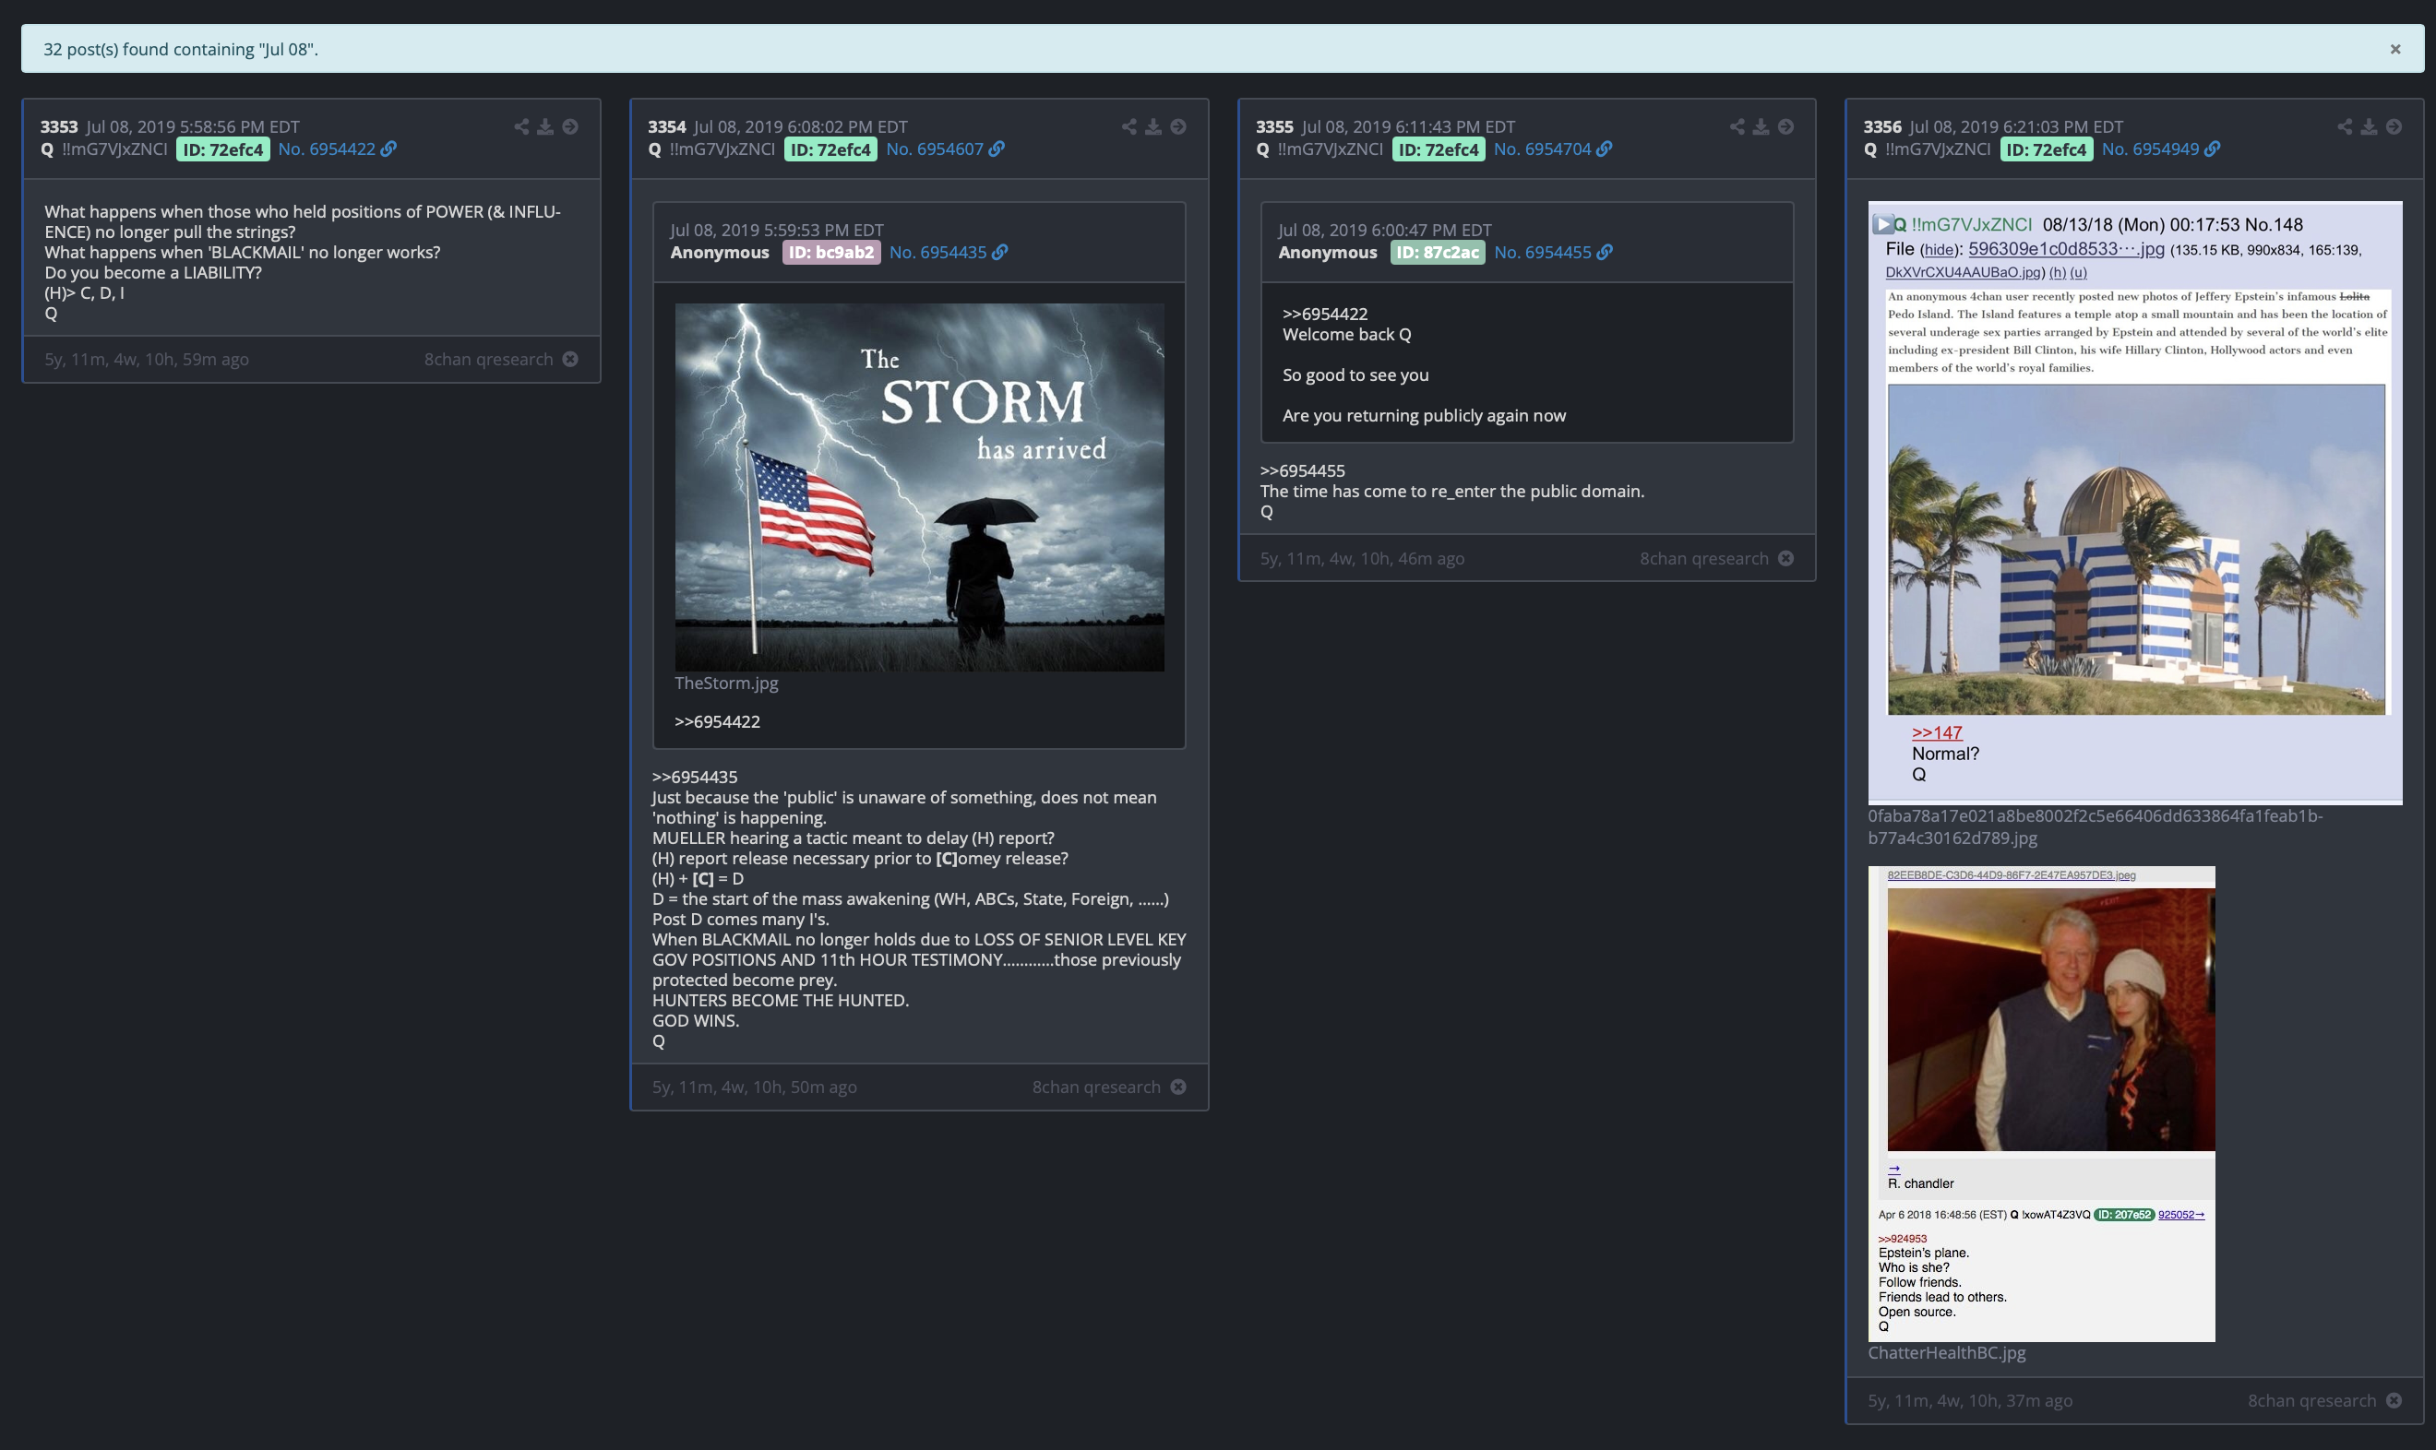The image size is (2436, 1450).
Task: Filter by ID: 72efc4 badge in post 3353
Action: click(222, 149)
